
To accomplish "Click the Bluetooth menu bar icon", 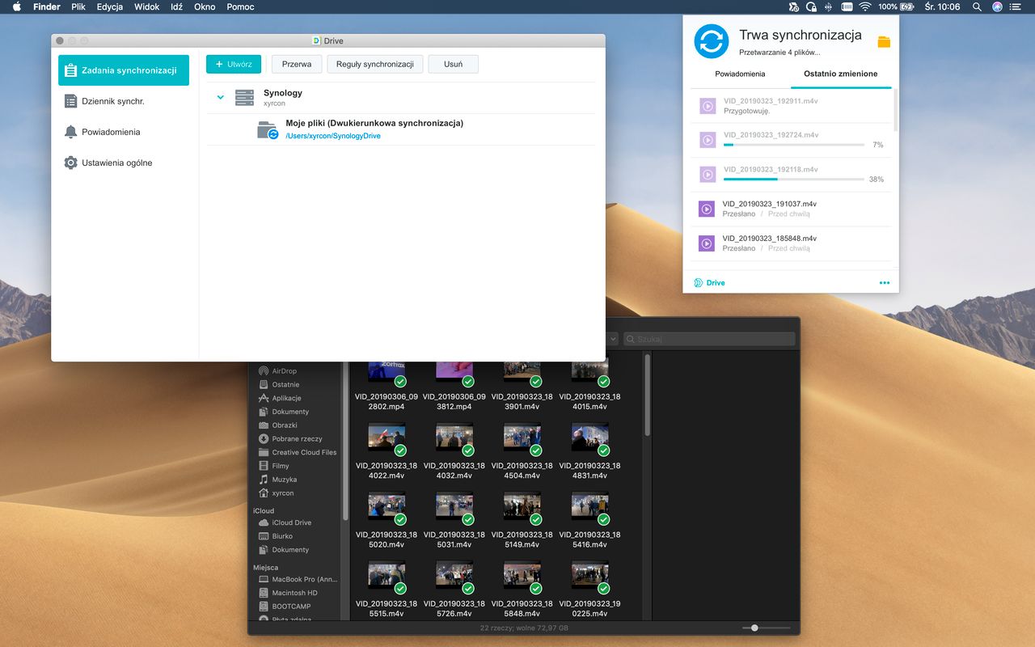I will click(826, 6).
